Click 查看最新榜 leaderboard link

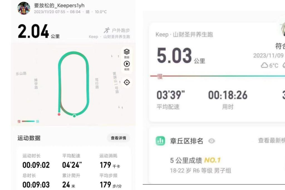[x=271, y=140]
